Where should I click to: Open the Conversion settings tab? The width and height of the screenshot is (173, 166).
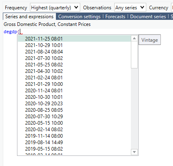point(79,17)
